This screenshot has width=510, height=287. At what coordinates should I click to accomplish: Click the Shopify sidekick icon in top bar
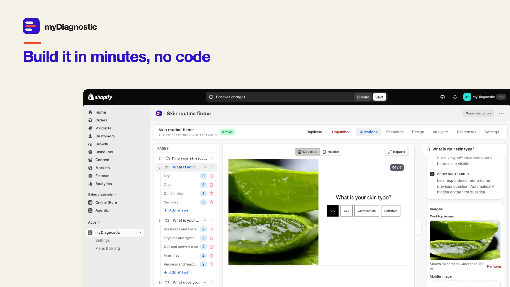coord(442,97)
